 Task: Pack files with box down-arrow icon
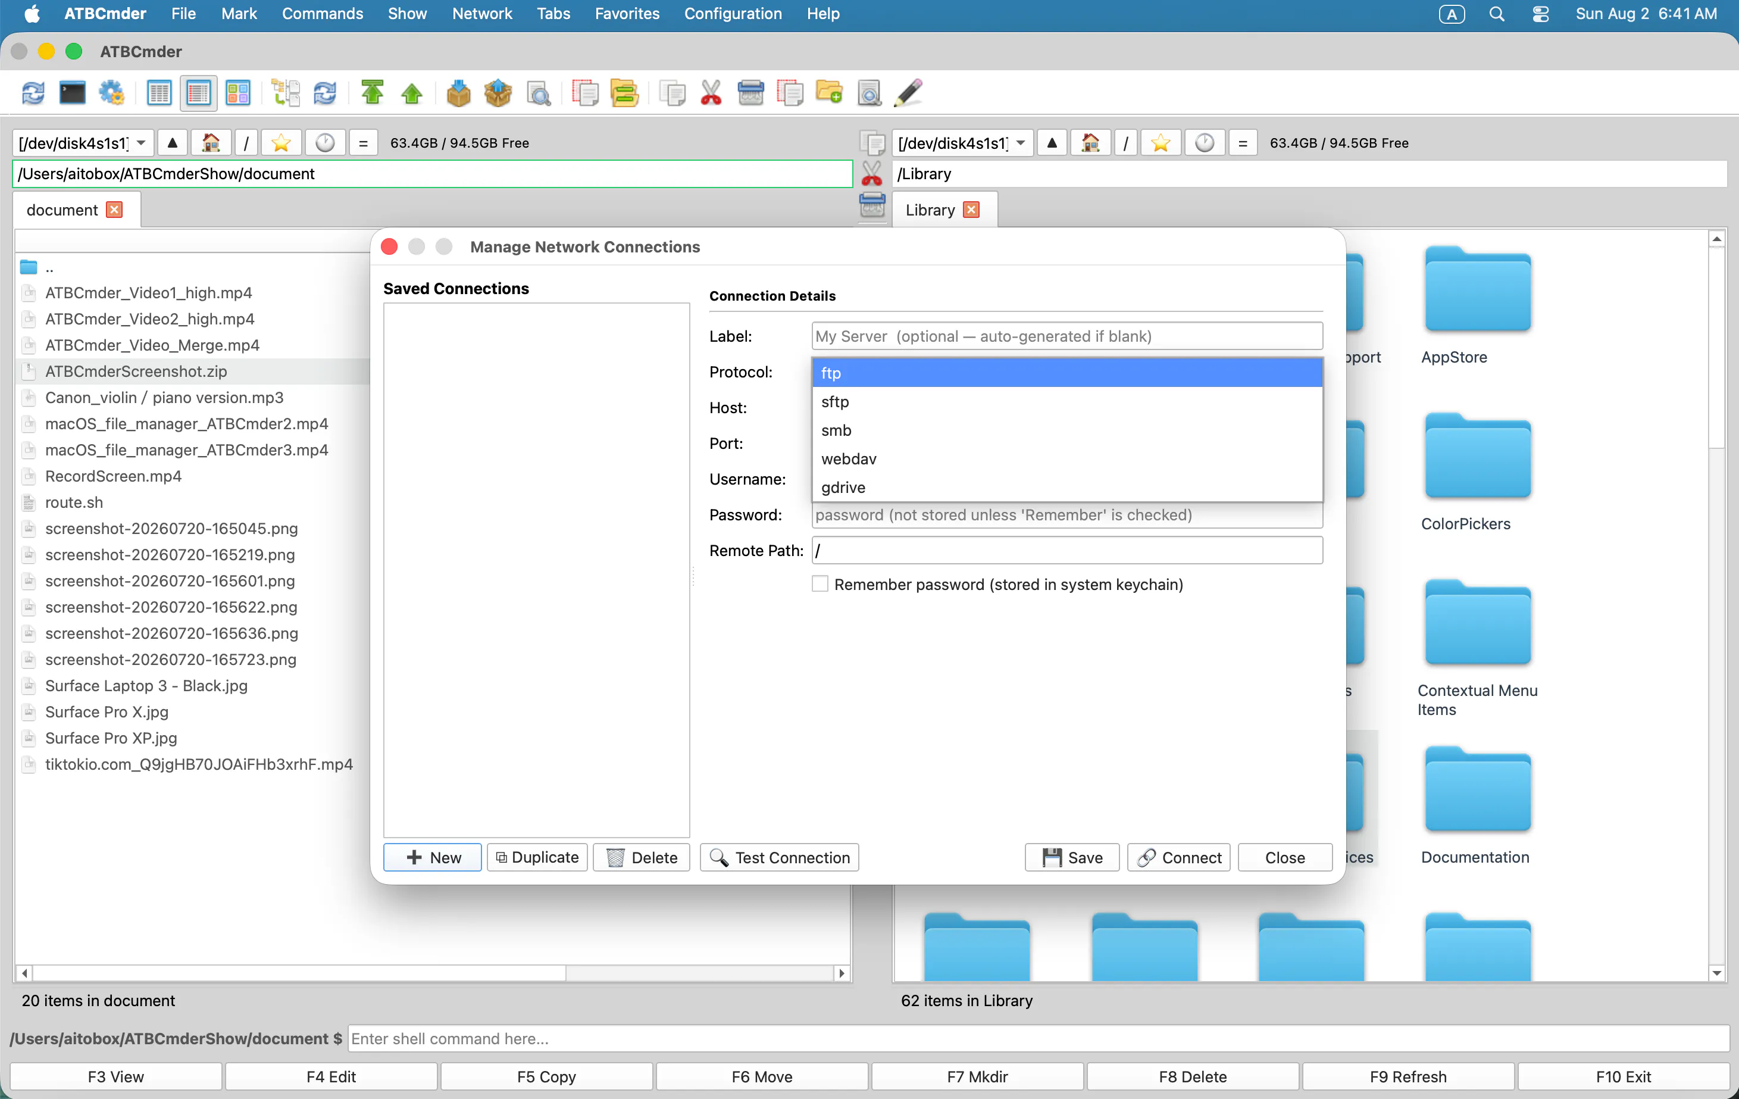pos(459,93)
